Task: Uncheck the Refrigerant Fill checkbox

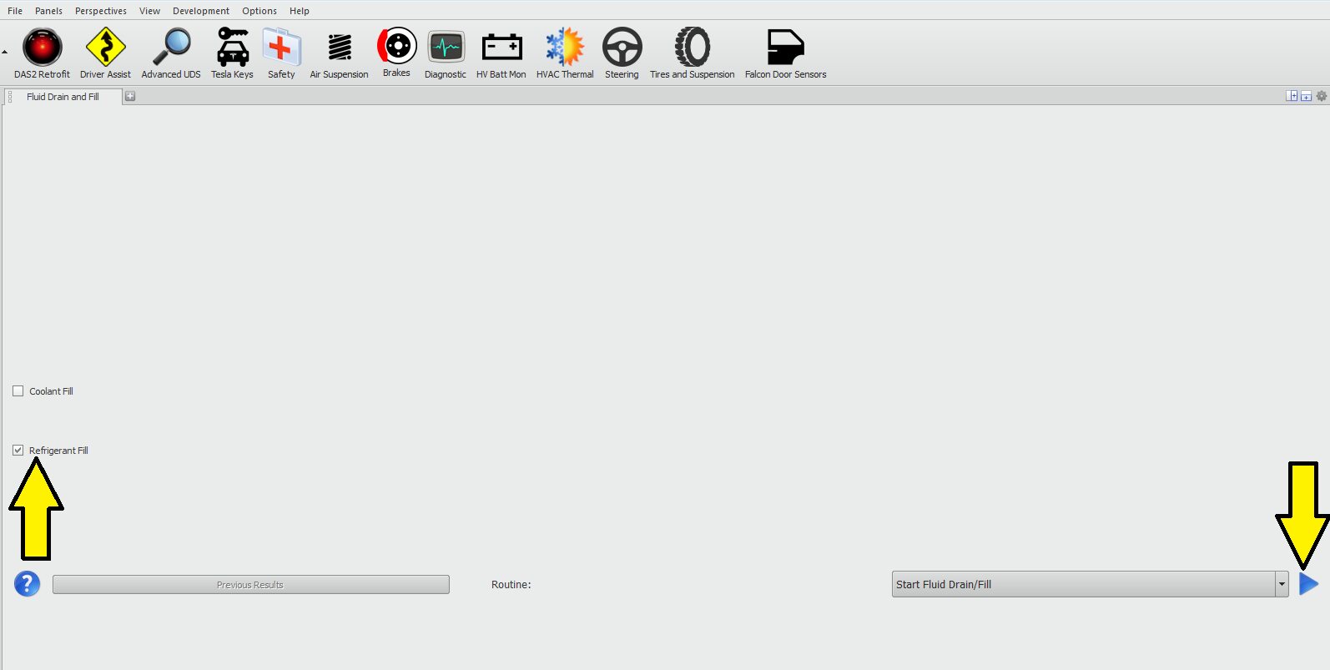Action: click(18, 451)
